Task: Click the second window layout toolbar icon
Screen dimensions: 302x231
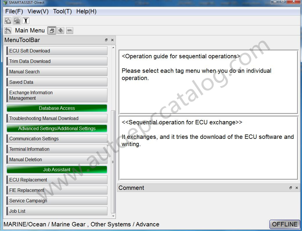Action: coord(17,21)
